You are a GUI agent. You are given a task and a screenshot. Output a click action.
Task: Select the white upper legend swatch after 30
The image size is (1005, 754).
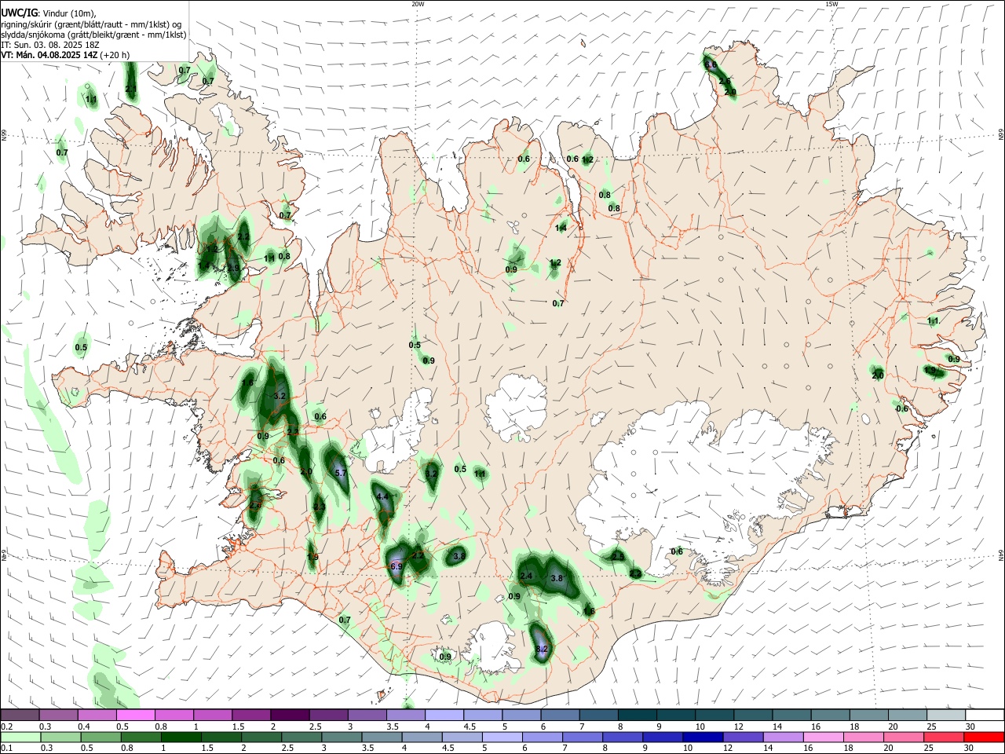pyautogui.click(x=985, y=715)
